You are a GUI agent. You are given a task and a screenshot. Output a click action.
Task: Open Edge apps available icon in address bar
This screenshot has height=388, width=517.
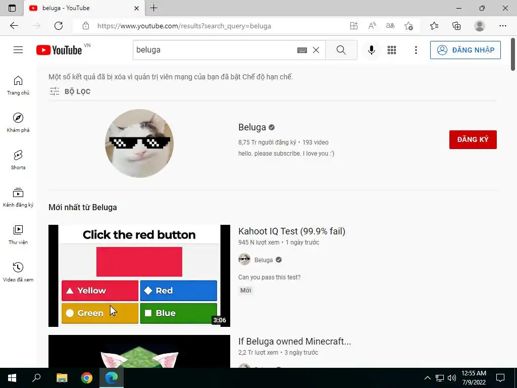[354, 26]
